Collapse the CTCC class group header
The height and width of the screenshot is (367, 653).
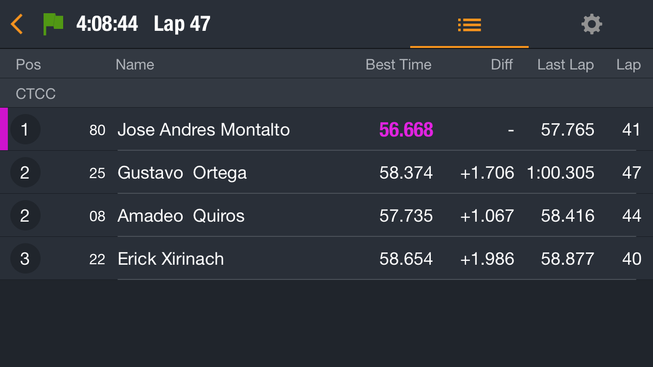click(326, 93)
